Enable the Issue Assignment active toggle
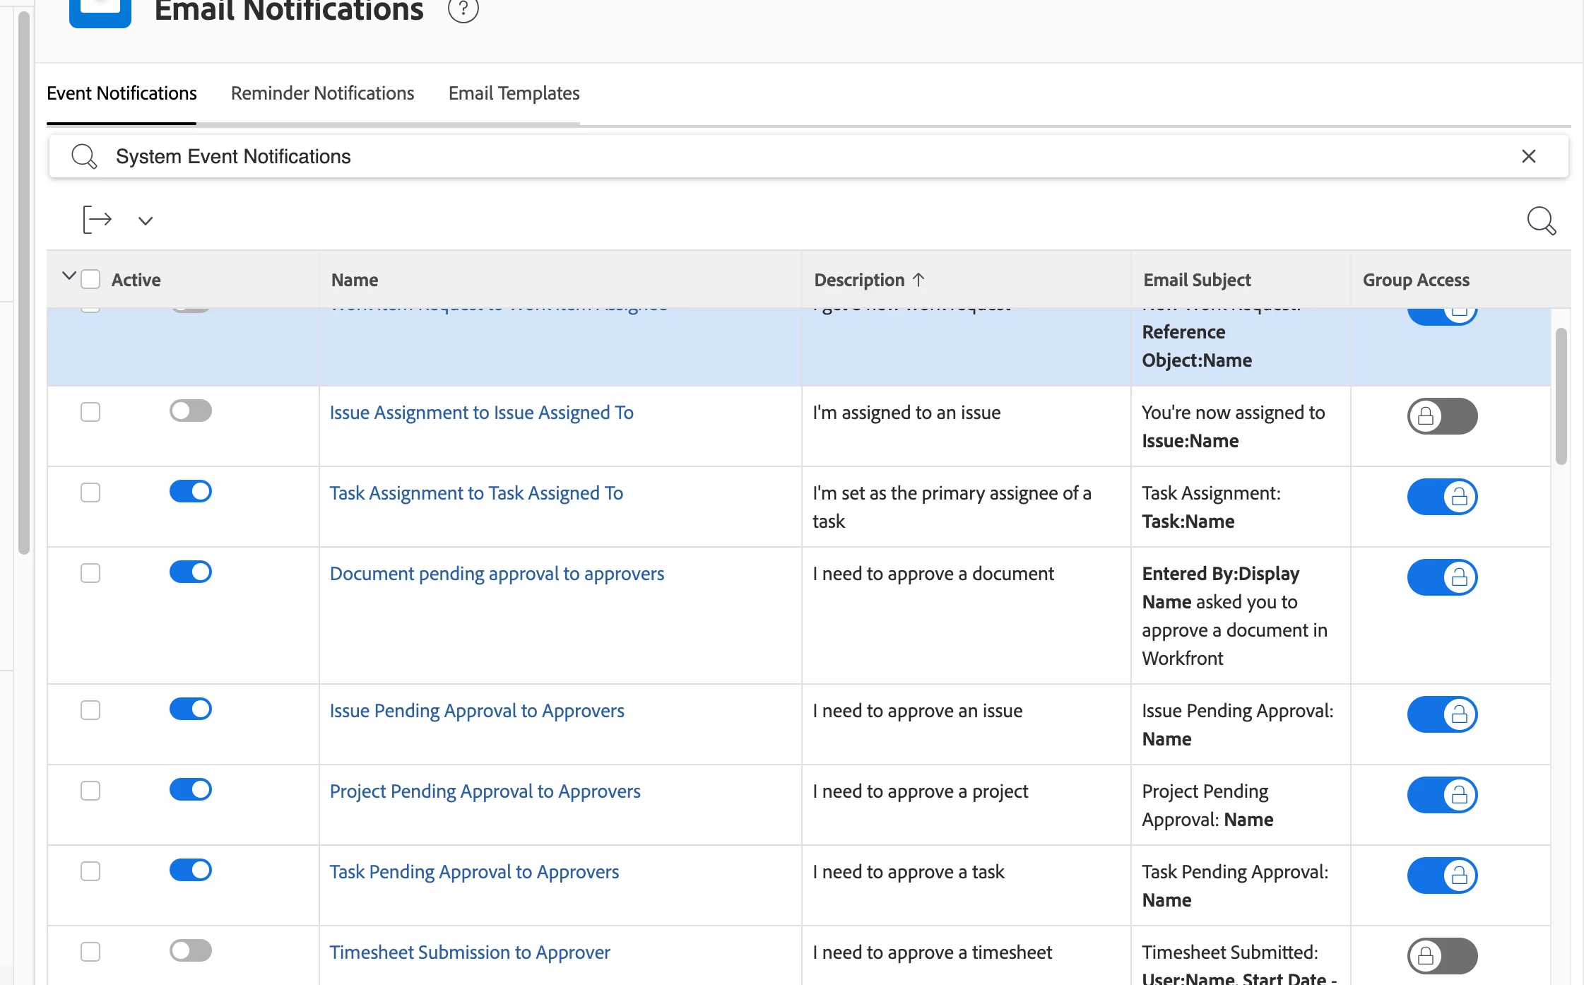This screenshot has height=985, width=1584. [x=190, y=411]
